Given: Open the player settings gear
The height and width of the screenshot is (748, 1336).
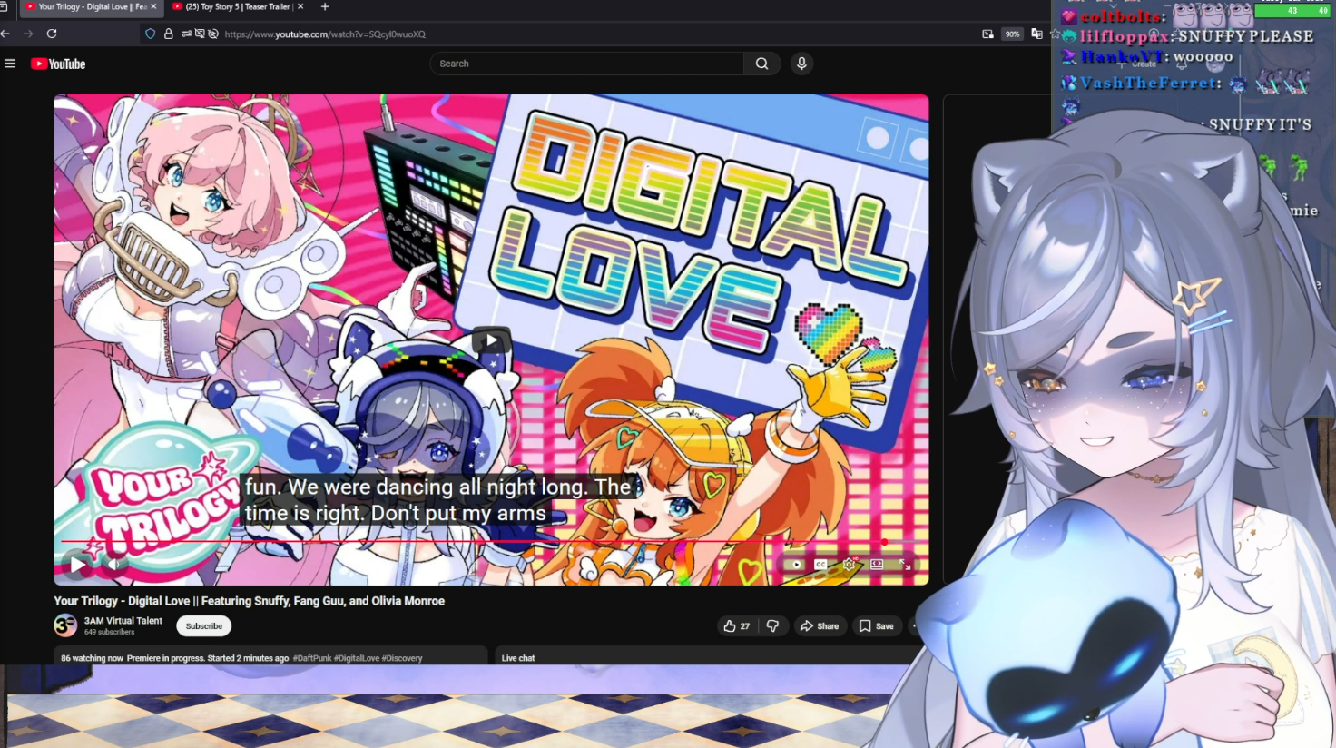Looking at the screenshot, I should [849, 565].
